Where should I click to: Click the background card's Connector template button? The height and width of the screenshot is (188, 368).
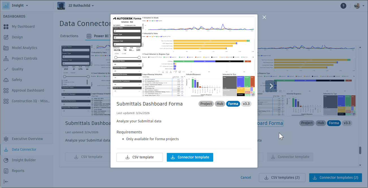(290, 157)
